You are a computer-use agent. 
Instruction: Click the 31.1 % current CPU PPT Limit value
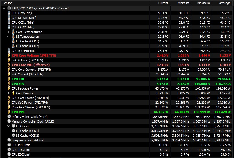click(163, 145)
